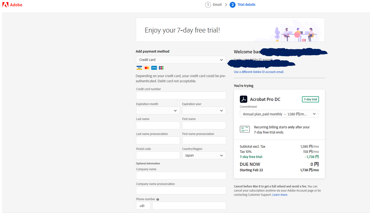Click Use a different Adobe ID account email
This screenshot has width=370, height=213.
(259, 72)
